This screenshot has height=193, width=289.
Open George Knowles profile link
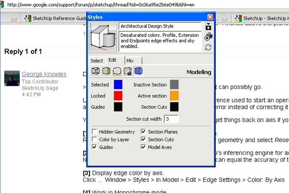click(x=44, y=74)
